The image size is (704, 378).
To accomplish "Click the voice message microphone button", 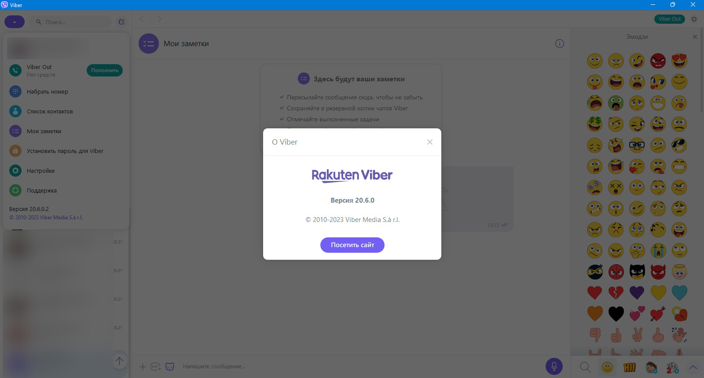I will click(x=554, y=366).
